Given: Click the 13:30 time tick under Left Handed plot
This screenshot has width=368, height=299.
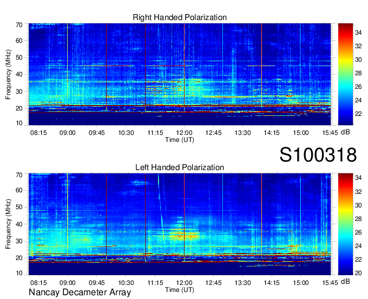Looking at the screenshot, I should pos(242,283).
